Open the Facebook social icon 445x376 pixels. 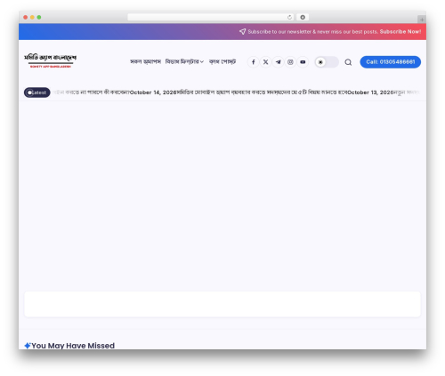tap(253, 62)
